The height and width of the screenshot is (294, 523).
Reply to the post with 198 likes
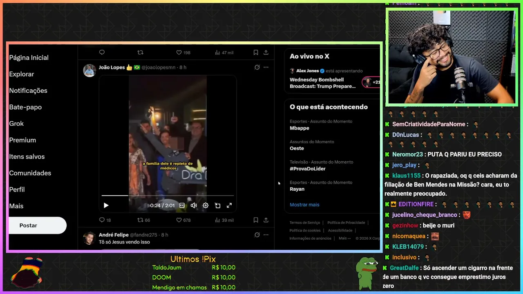[102, 52]
